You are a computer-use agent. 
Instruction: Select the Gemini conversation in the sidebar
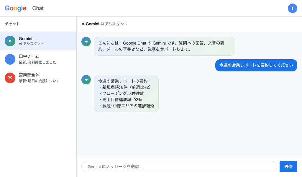click(x=38, y=41)
